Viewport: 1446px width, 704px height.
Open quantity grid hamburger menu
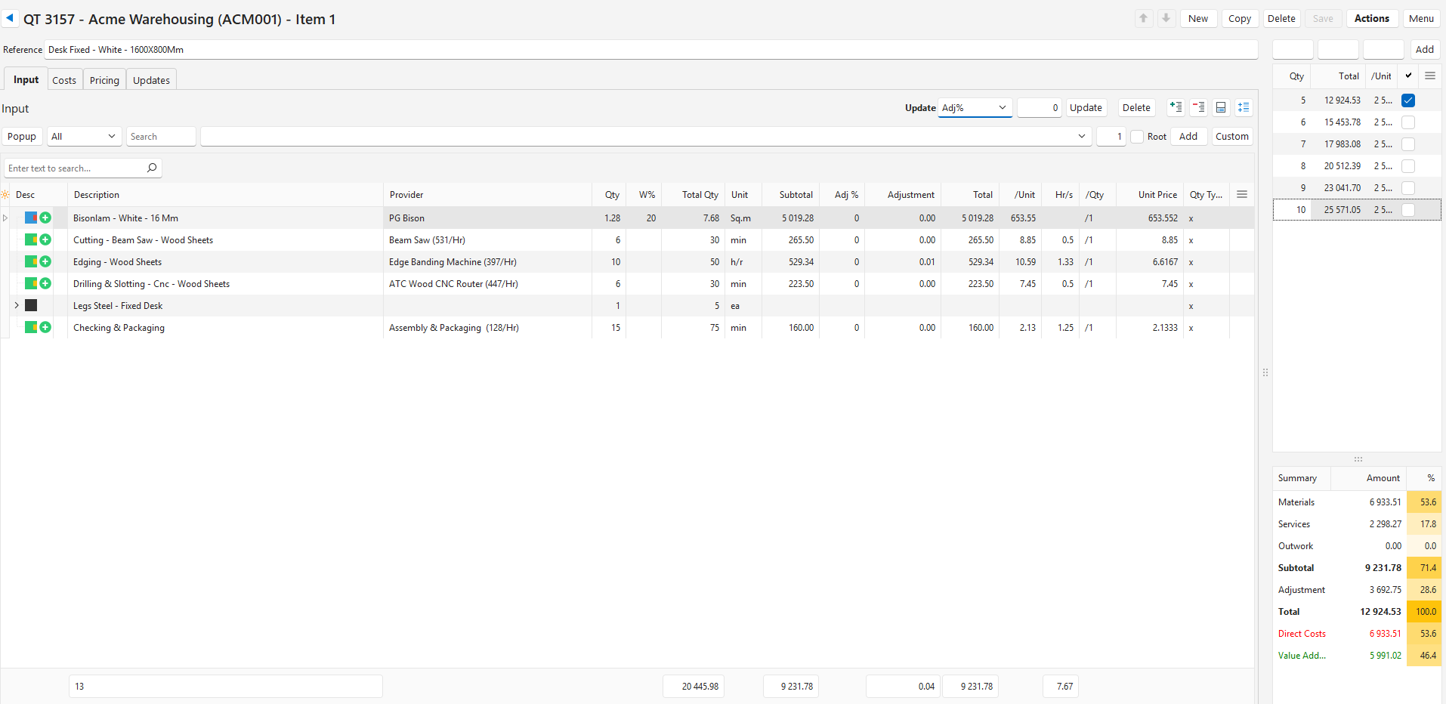pyautogui.click(x=1430, y=76)
